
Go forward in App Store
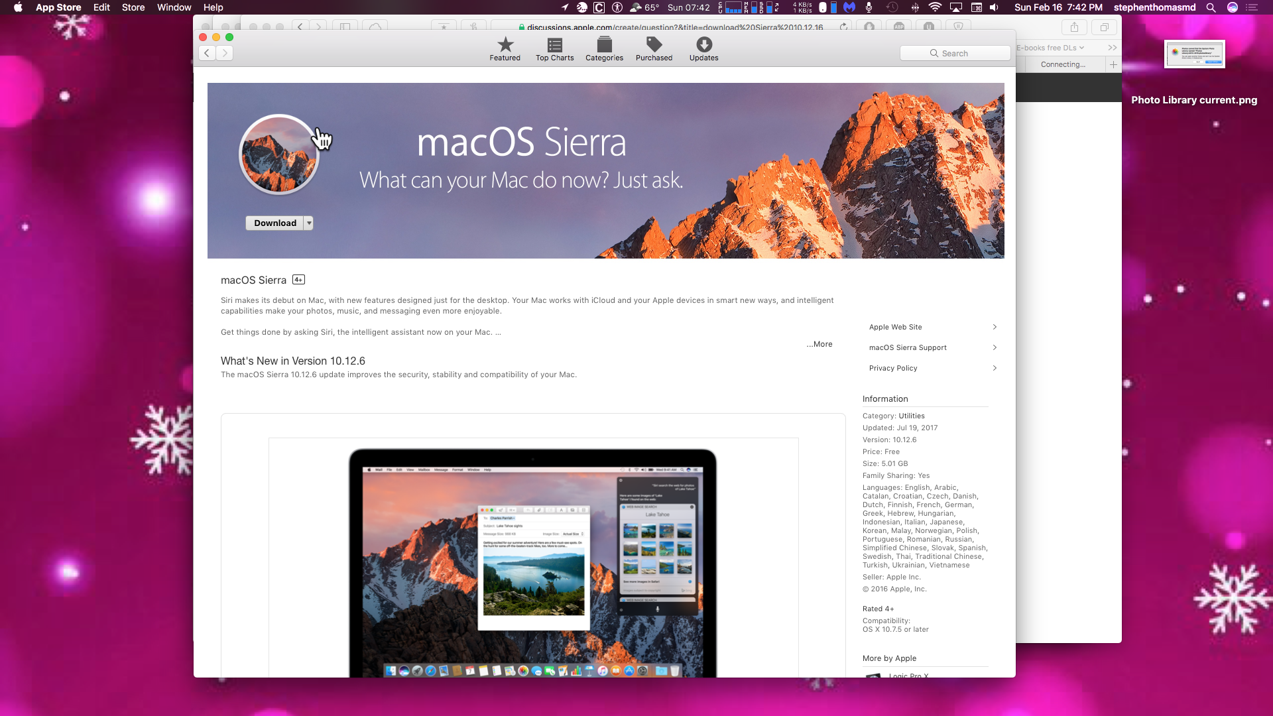[225, 53]
